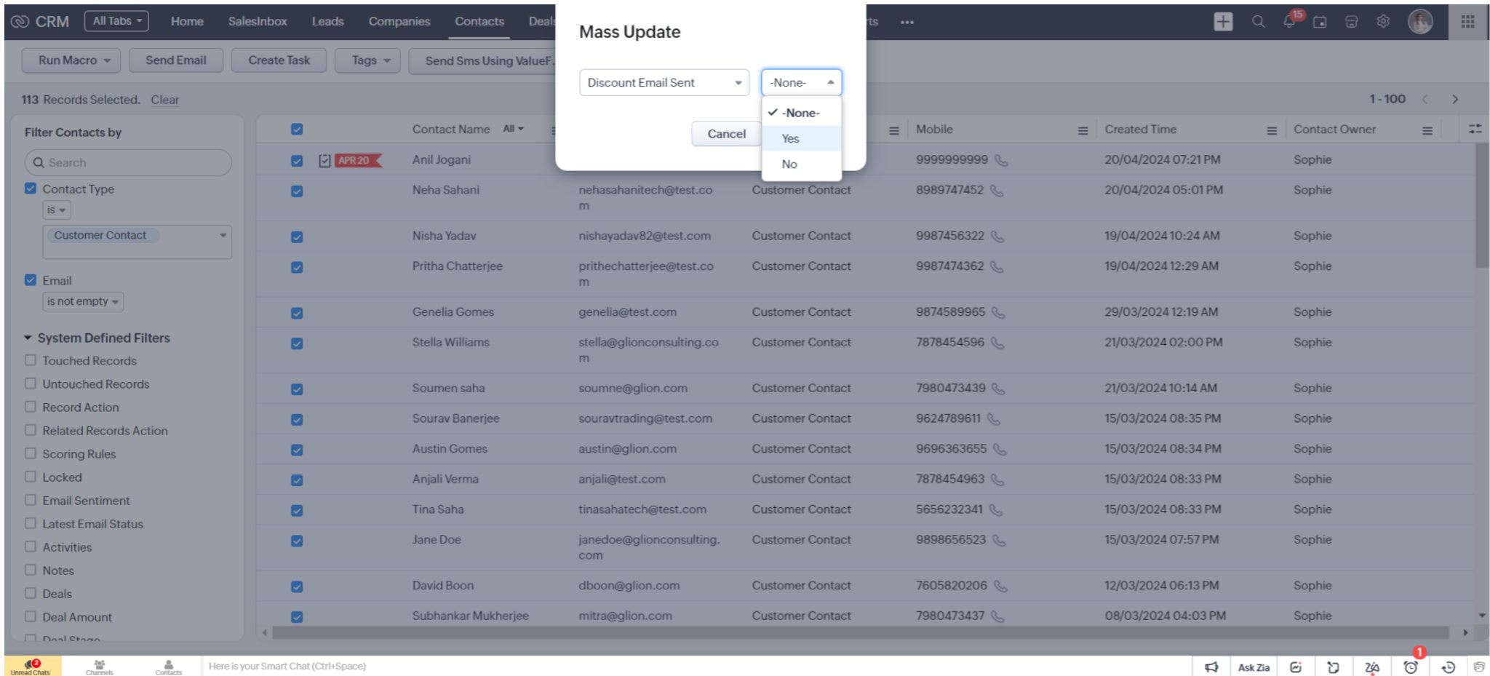1490x676 pixels.
Task: Open the notifications bell with 15 alerts
Action: [1288, 23]
